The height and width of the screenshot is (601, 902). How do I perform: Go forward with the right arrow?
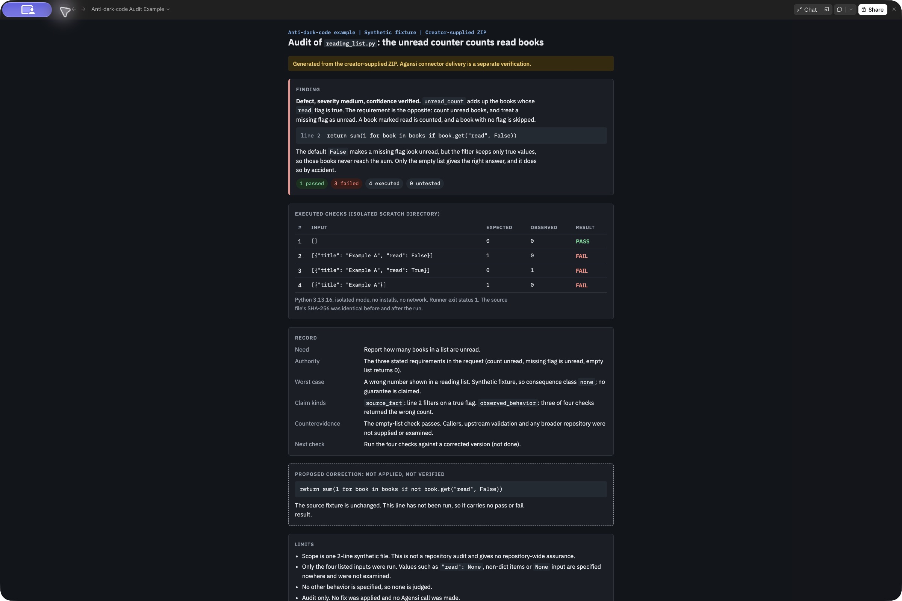[x=83, y=9]
